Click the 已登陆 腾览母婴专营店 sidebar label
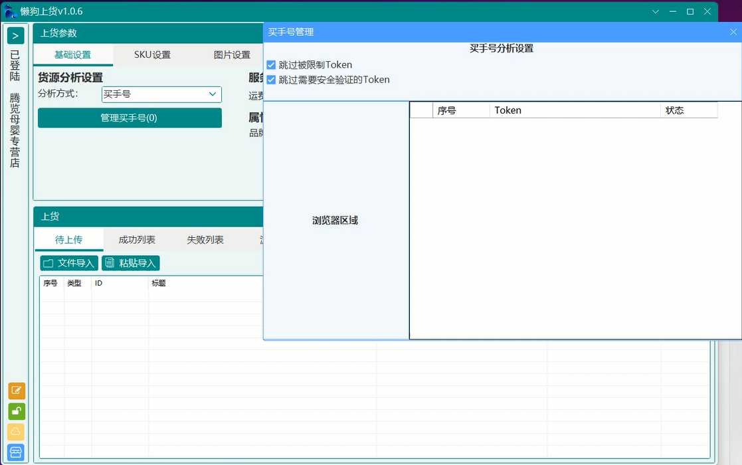742x465 pixels. click(15, 109)
